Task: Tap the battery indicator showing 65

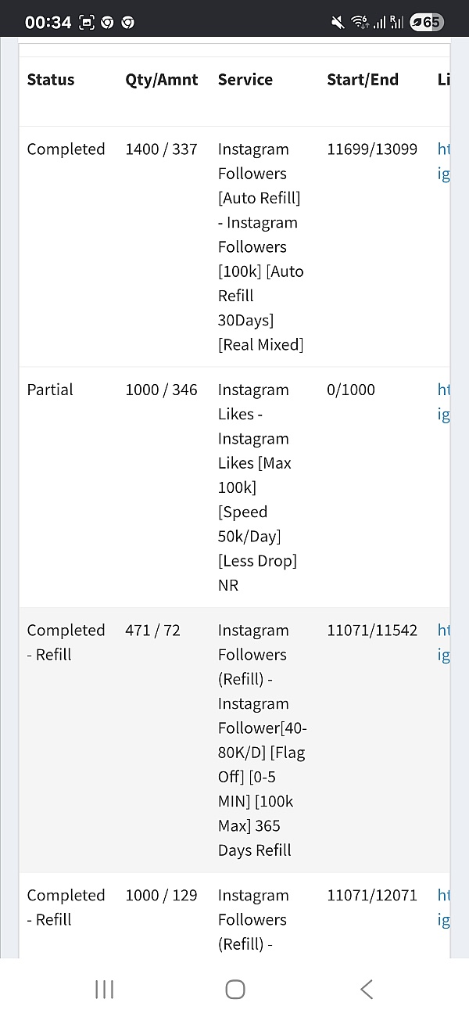Action: tap(427, 23)
